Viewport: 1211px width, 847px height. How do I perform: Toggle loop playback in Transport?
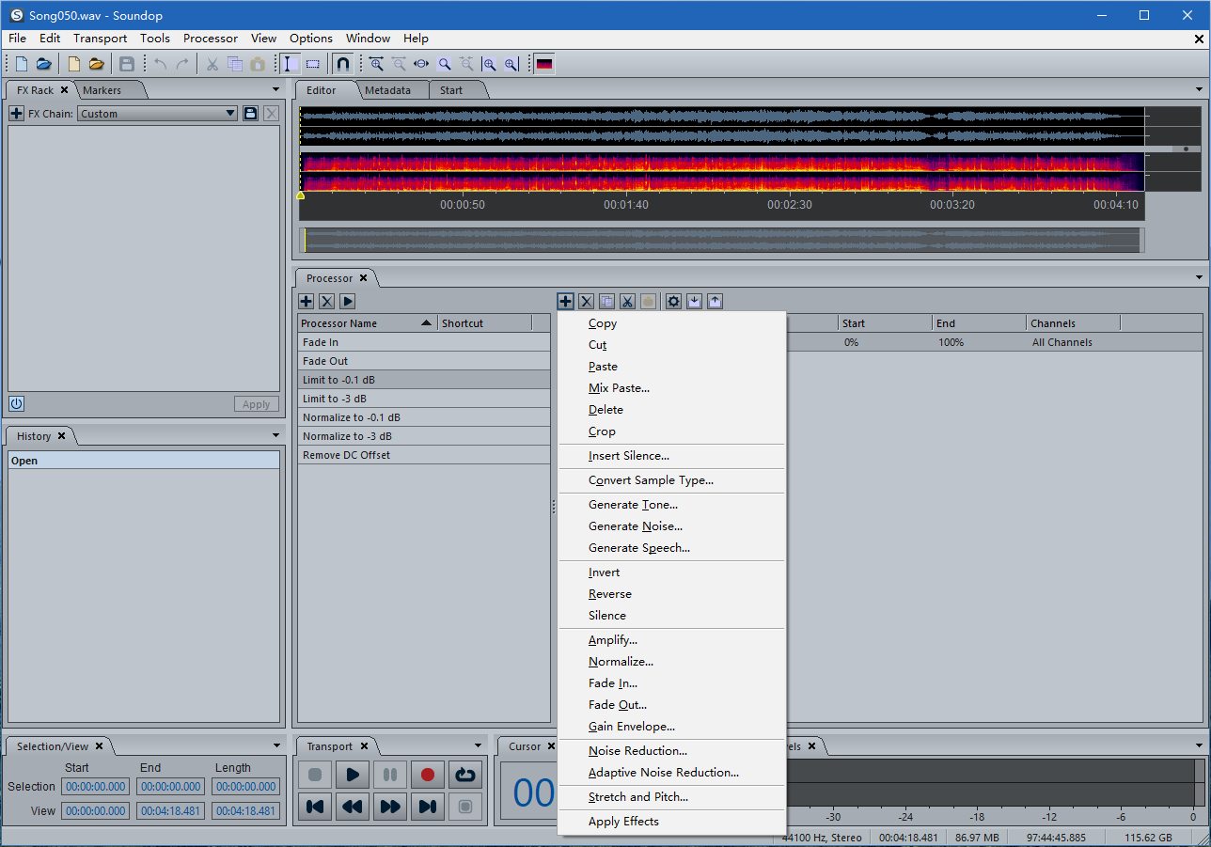coord(464,775)
